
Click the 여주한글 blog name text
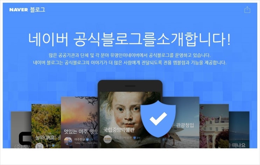click(79, 139)
